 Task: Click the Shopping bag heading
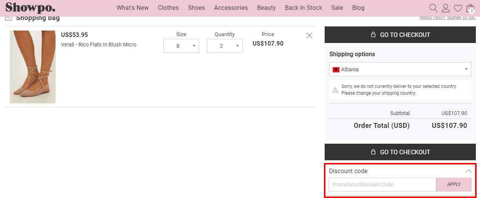(x=38, y=18)
